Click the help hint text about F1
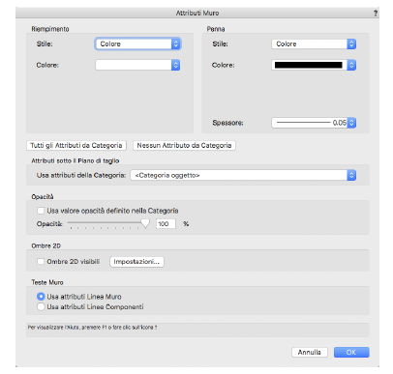393x374 pixels. tap(93, 328)
